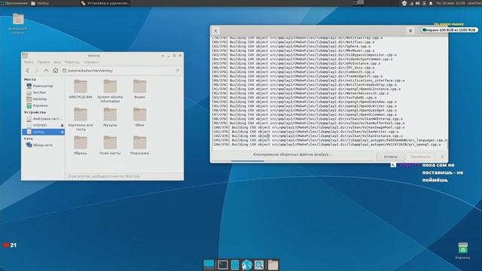The height and width of the screenshot is (271, 482).
Task: Click Show Desktop icon in the dock
Action: (x=209, y=264)
